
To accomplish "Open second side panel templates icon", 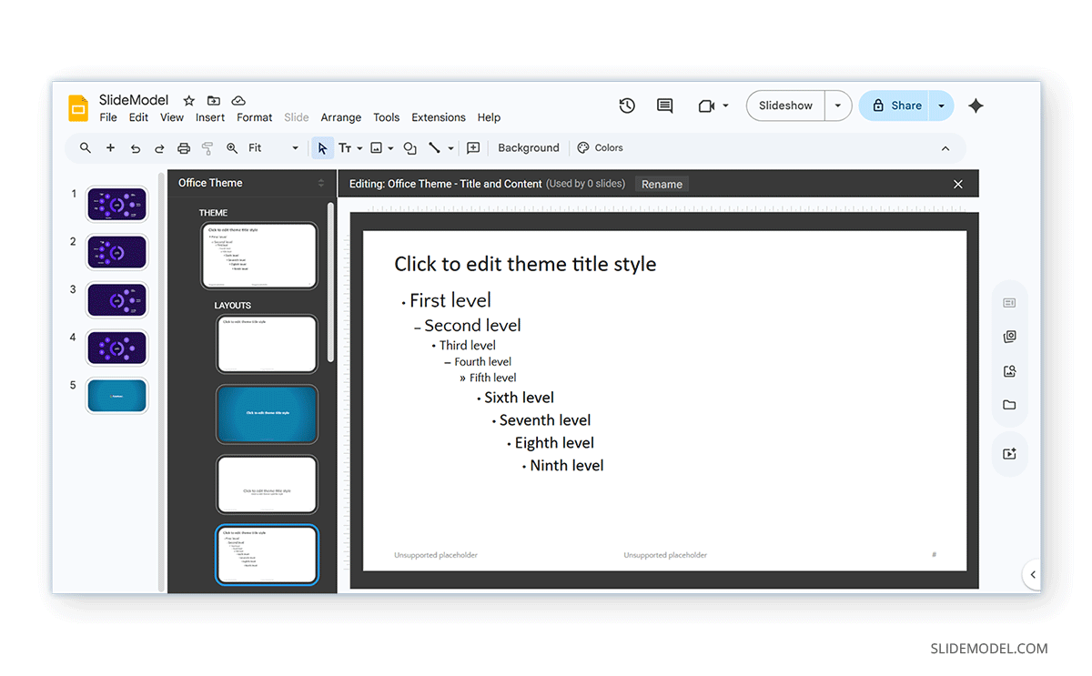I will pos(1009,337).
